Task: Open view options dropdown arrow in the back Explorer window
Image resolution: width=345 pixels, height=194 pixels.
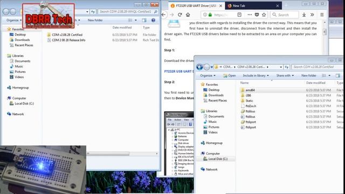Action: 135,20
